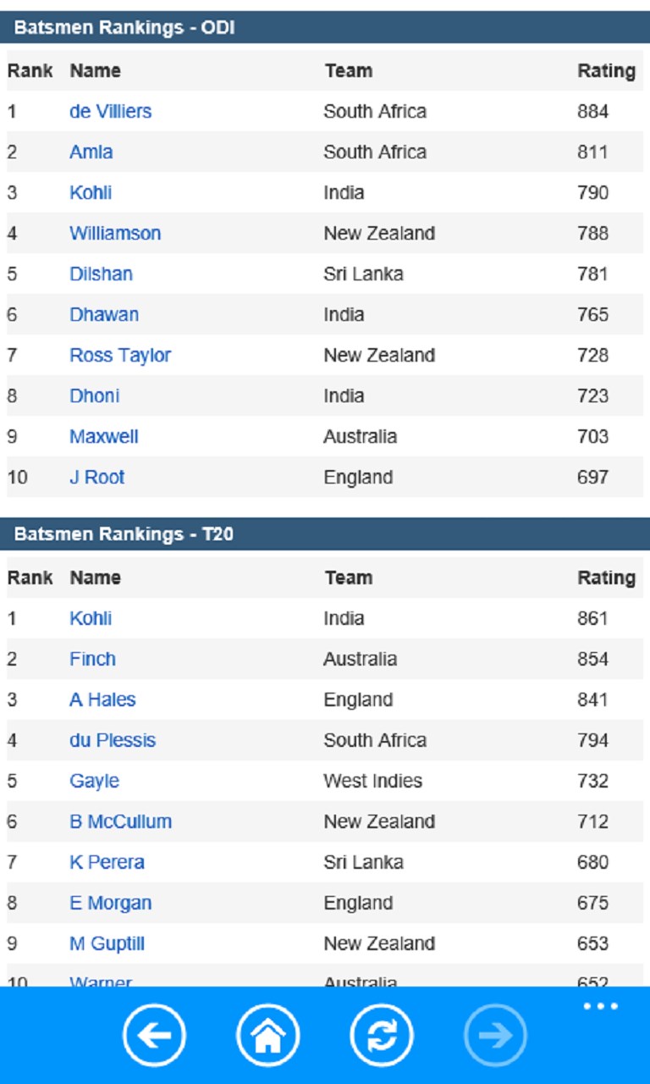Screen dimensions: 650x1084
Task: Open A Hales player link
Action: tap(102, 700)
